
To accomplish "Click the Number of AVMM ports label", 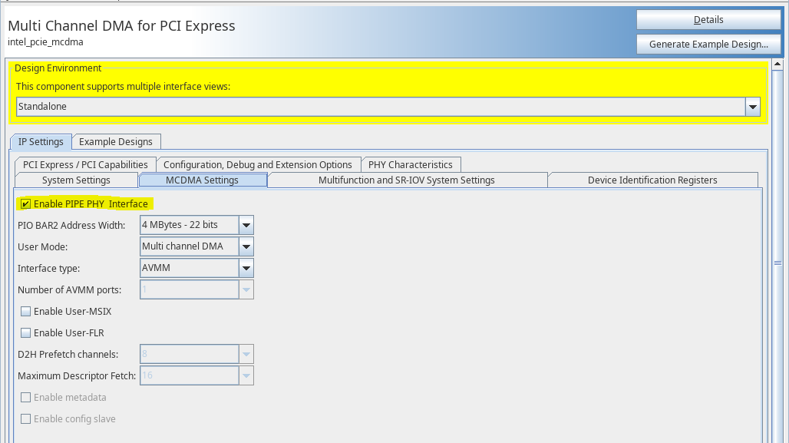I will point(69,290).
